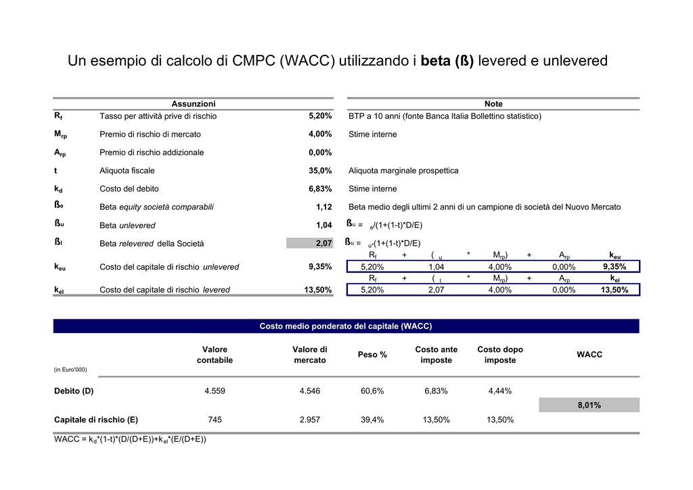Select the "Debito (D)" row label
The image size is (693, 490).
[74, 391]
